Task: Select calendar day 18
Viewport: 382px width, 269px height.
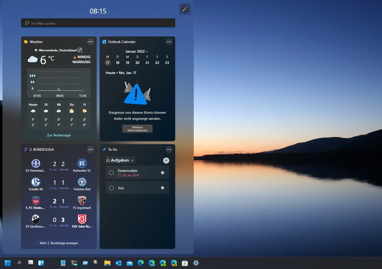Action: 118,63
